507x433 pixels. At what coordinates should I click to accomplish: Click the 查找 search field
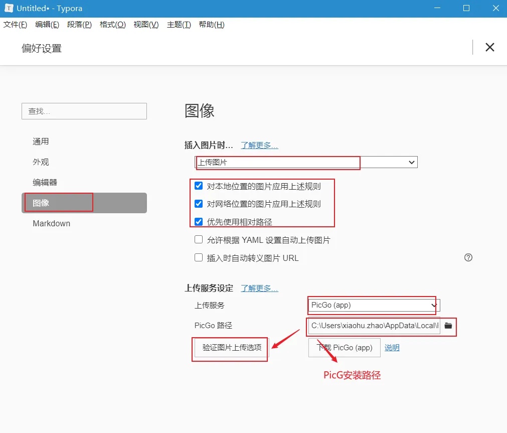click(84, 111)
